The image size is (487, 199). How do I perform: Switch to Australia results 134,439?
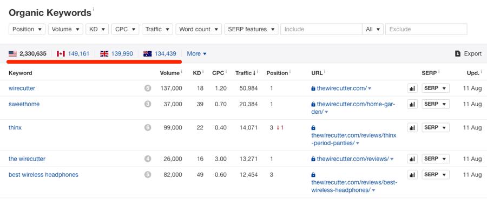click(160, 54)
